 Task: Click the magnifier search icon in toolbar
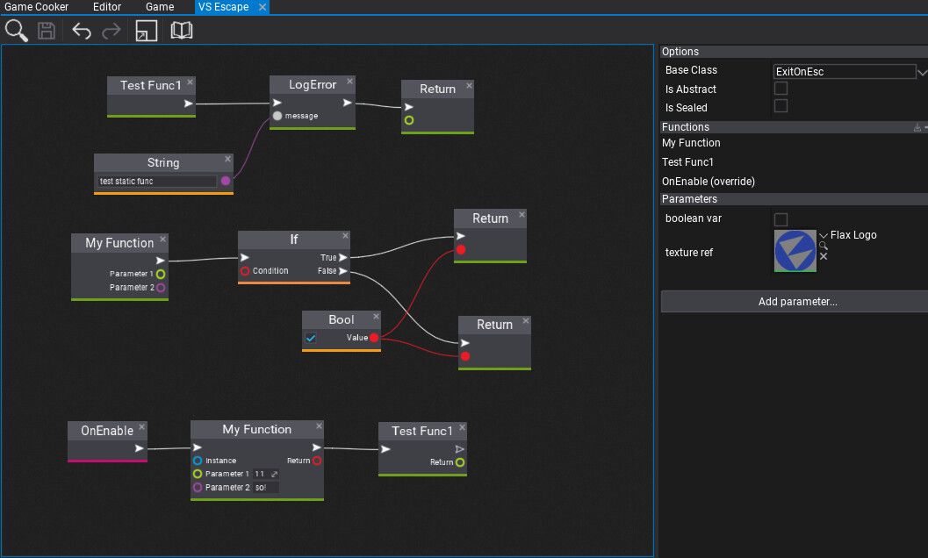(x=17, y=31)
